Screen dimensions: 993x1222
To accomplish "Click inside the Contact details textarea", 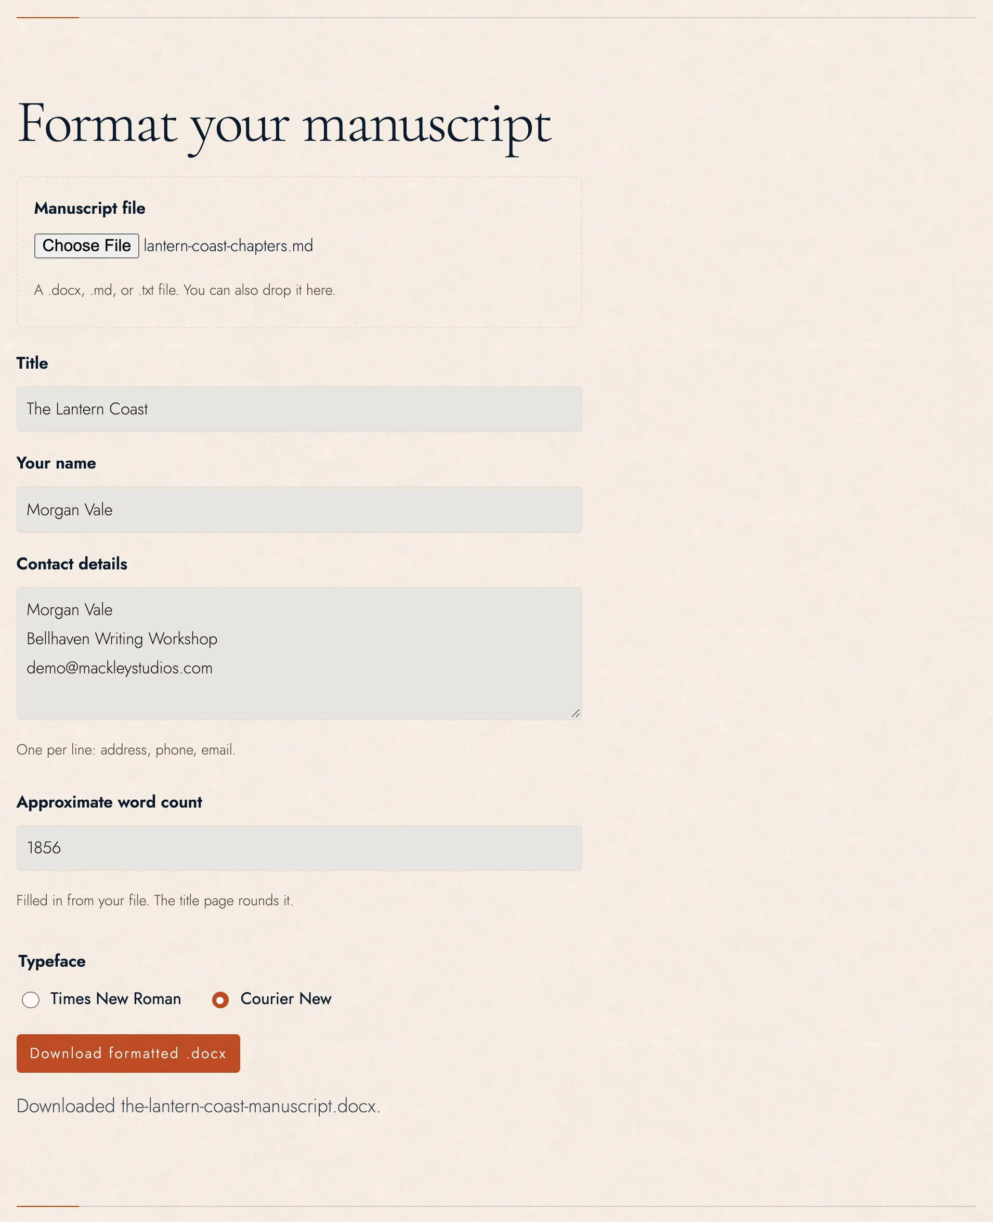I will 299,653.
